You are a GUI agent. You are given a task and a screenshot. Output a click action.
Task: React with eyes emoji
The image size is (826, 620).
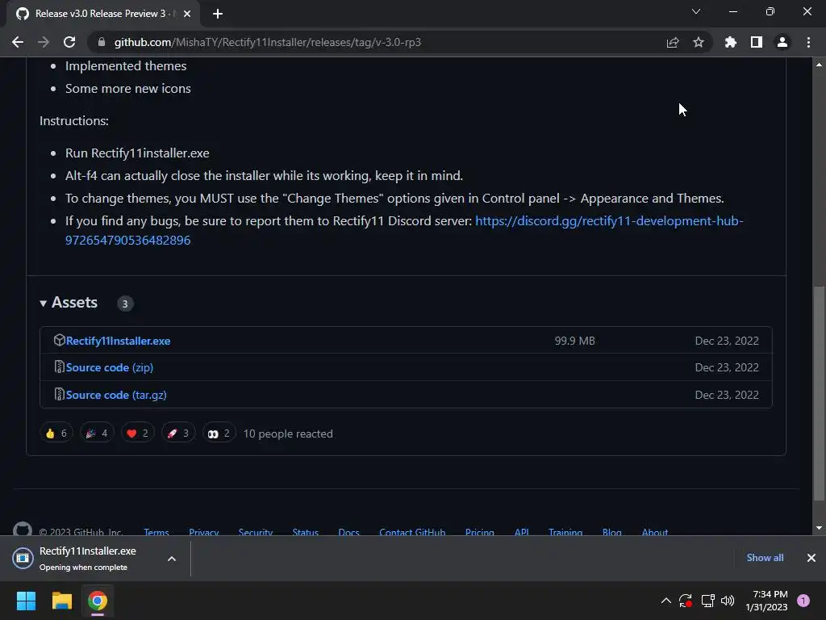[219, 434]
